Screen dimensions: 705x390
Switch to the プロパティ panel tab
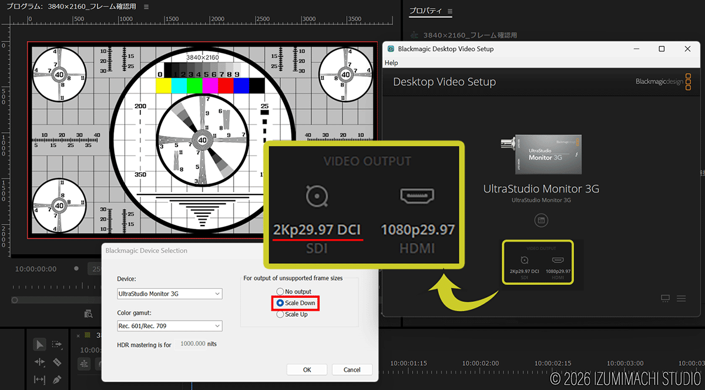(x=426, y=11)
